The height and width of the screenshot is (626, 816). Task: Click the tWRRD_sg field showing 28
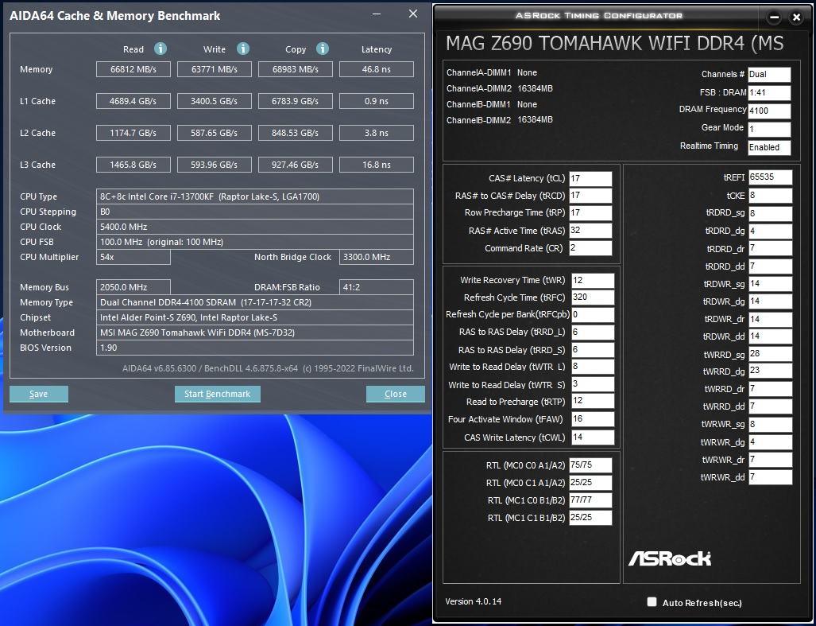[x=770, y=354]
